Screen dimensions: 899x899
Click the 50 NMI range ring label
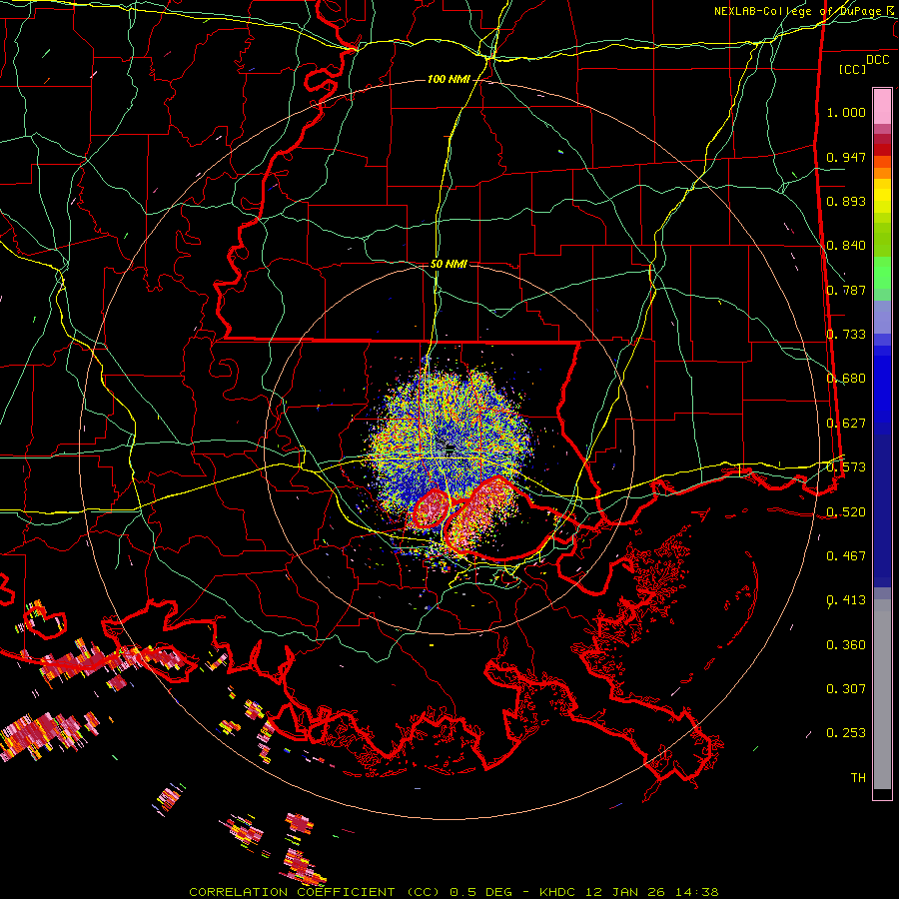pos(449,265)
